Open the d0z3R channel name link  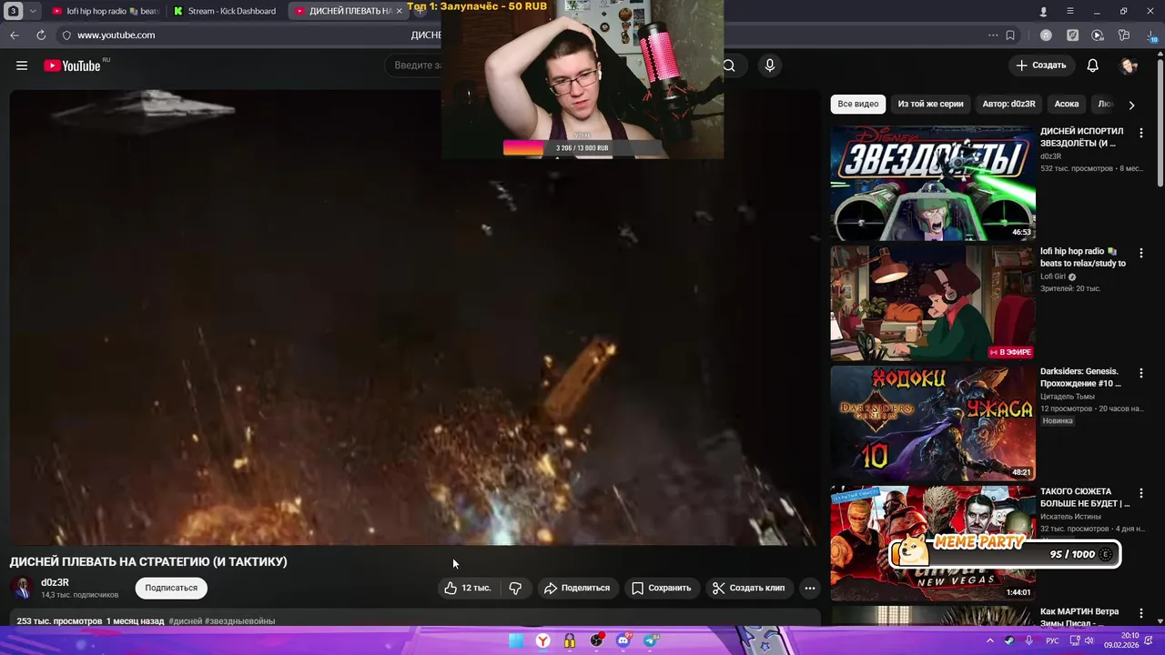pos(55,582)
